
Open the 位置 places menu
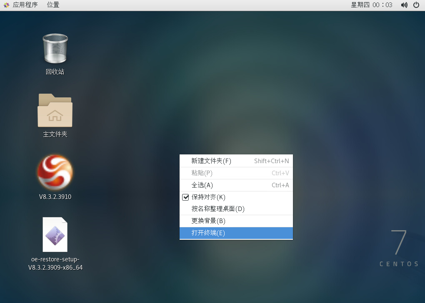click(x=53, y=5)
